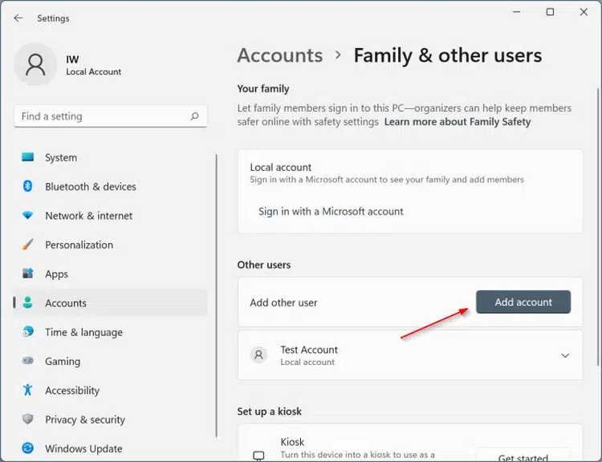The height and width of the screenshot is (462, 602).
Task: Click the IW profile avatar picture
Action: (x=35, y=65)
